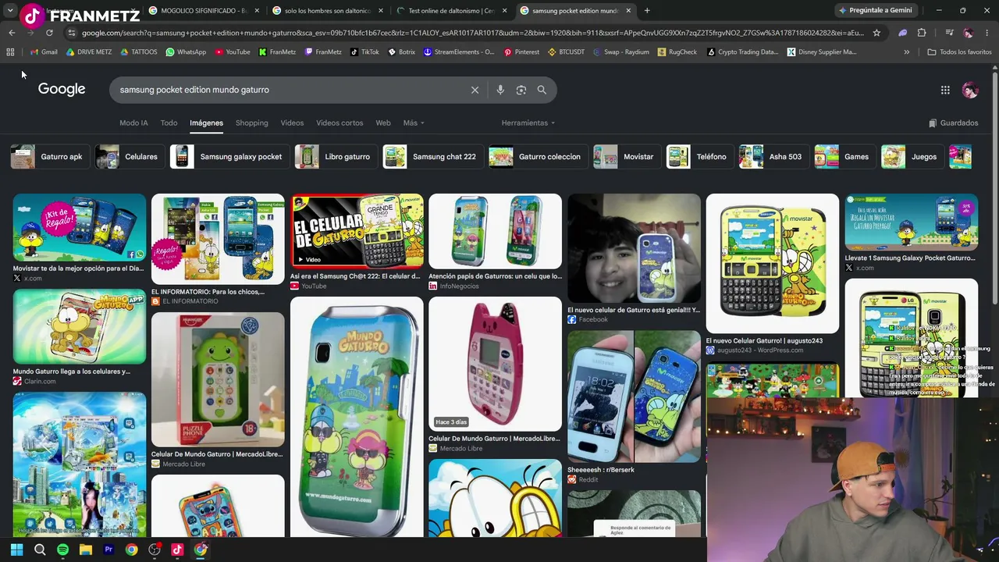Open the Gmail bookmark
Viewport: 999px width, 562px height.
click(x=44, y=52)
